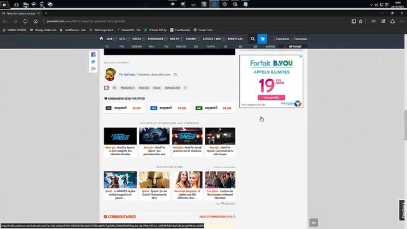Open the CHRONIQUES menu
407x229 pixels.
155,39
